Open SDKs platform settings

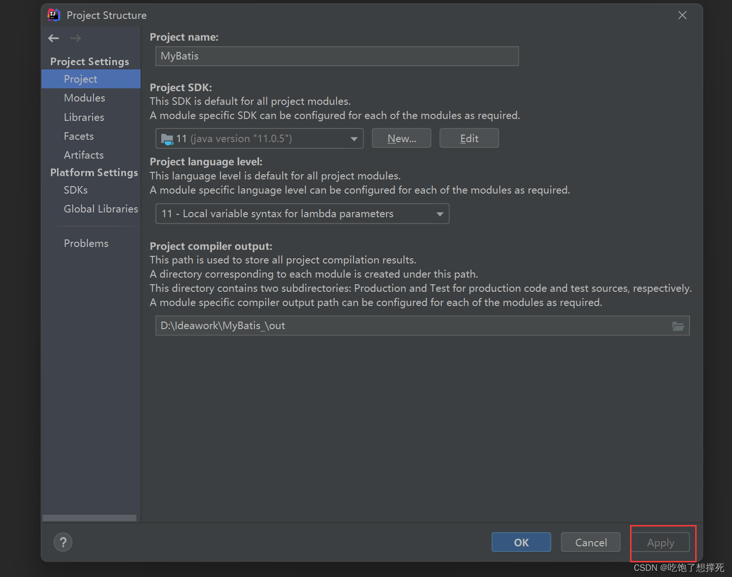point(76,190)
